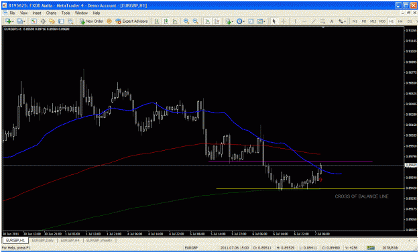
Task: Expand the Indicators dropdown arrow
Action: (x=233, y=21)
